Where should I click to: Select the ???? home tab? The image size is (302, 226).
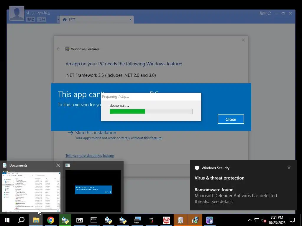click(x=97, y=19)
